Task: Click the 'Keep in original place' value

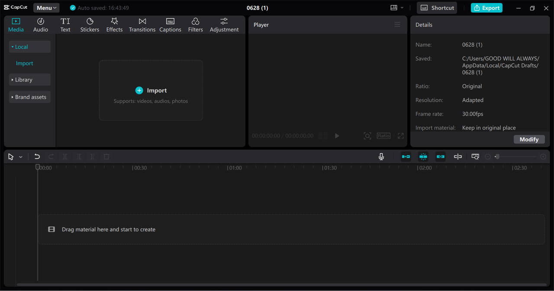Action: tap(489, 128)
